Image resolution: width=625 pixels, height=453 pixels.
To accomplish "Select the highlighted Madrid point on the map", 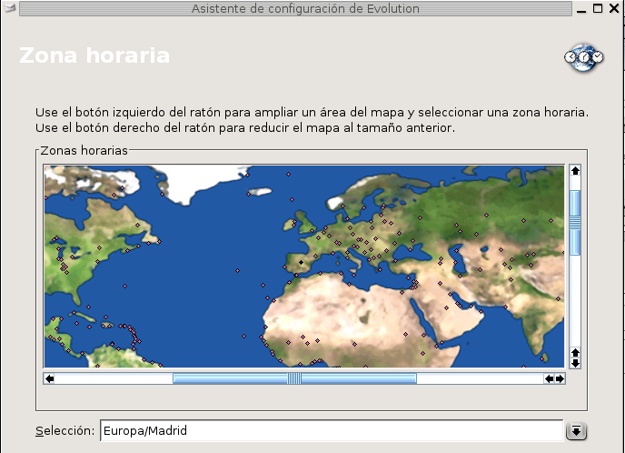I will pos(301,262).
